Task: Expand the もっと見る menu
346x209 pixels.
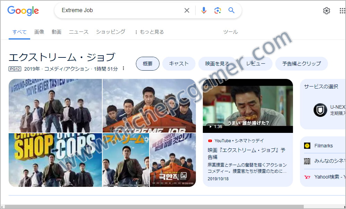Action: (x=149, y=32)
